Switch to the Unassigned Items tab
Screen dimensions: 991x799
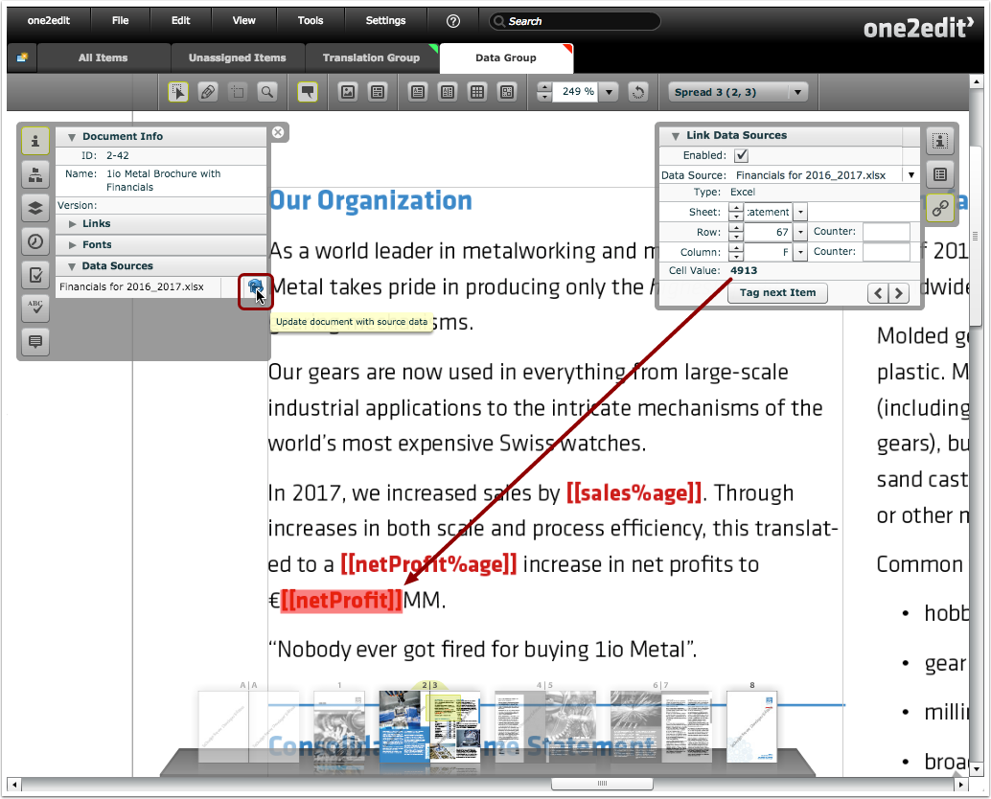click(x=237, y=57)
